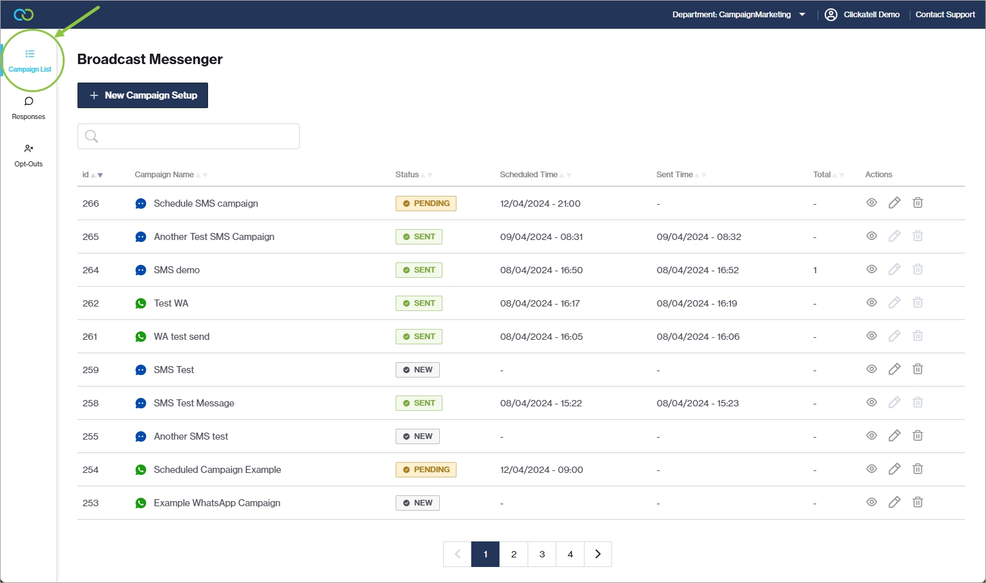986x583 pixels.
Task: Click the New Campaign Setup button
Action: pos(143,95)
